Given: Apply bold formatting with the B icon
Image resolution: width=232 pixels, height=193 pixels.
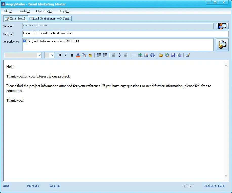Looking at the screenshot, I should [x=60, y=55].
